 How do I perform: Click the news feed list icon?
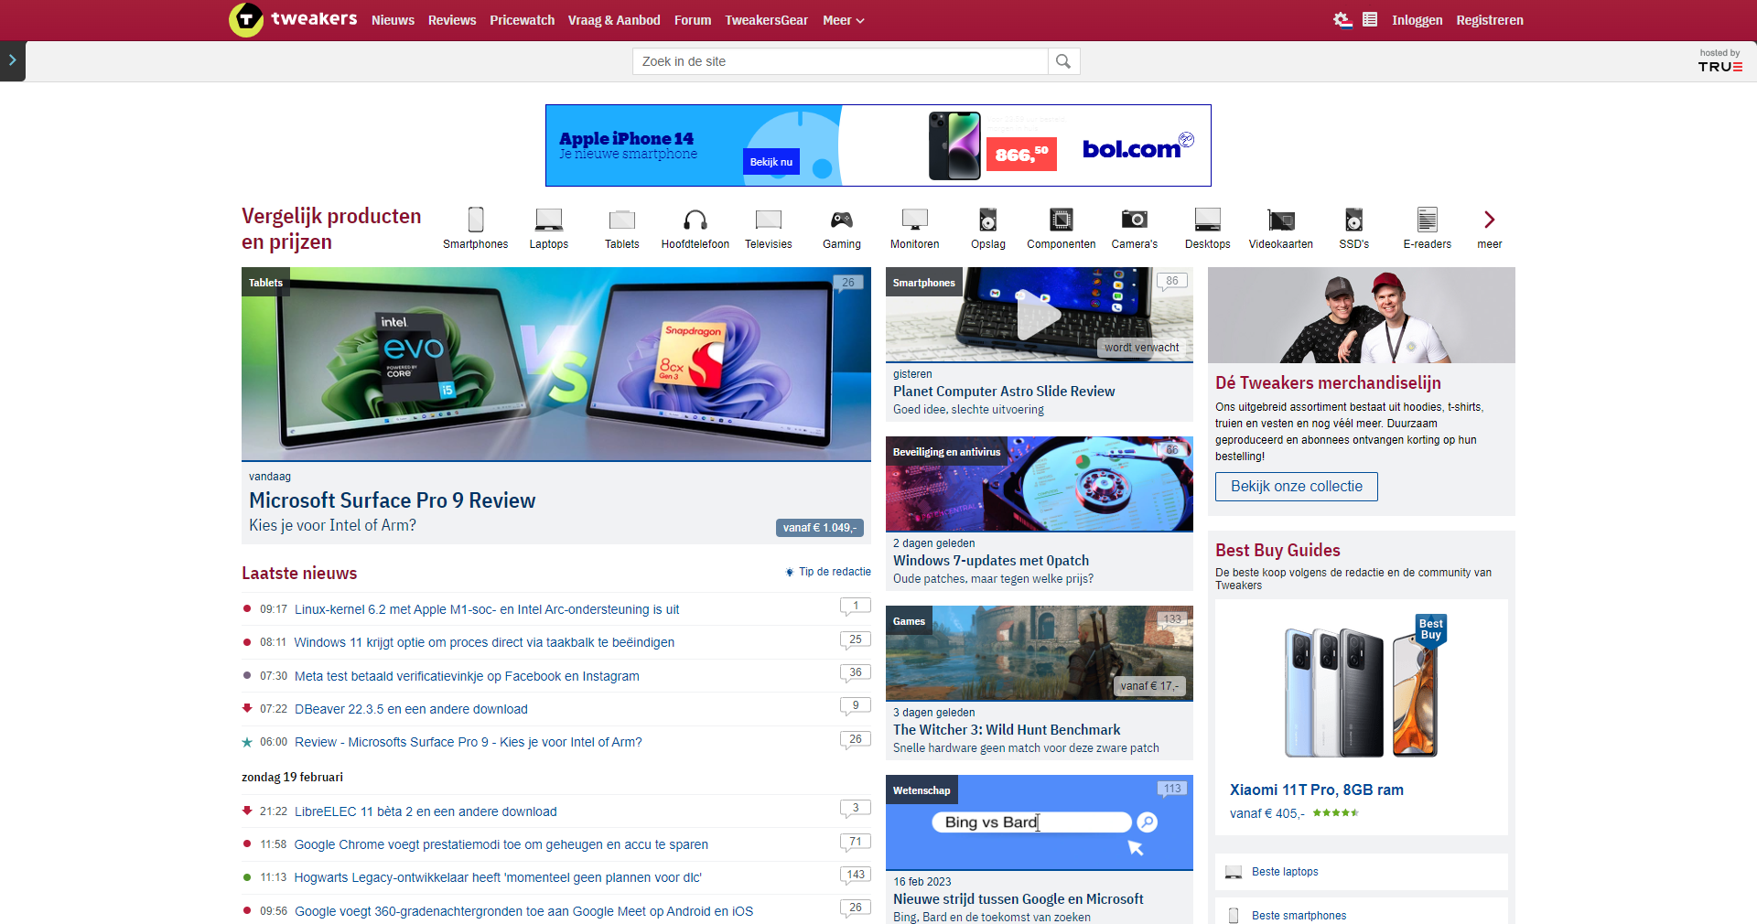tap(1371, 19)
